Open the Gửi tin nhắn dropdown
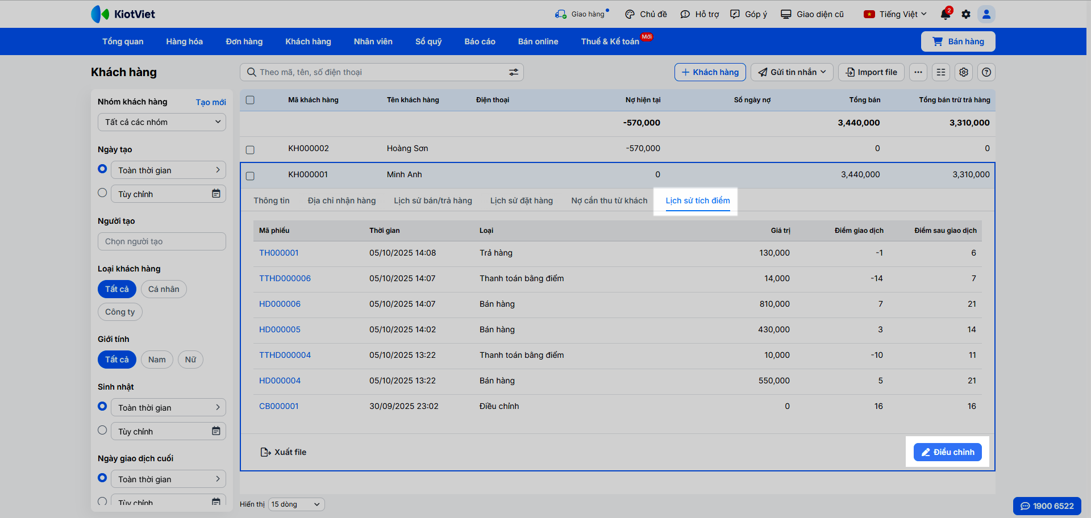The image size is (1091, 518). click(792, 72)
